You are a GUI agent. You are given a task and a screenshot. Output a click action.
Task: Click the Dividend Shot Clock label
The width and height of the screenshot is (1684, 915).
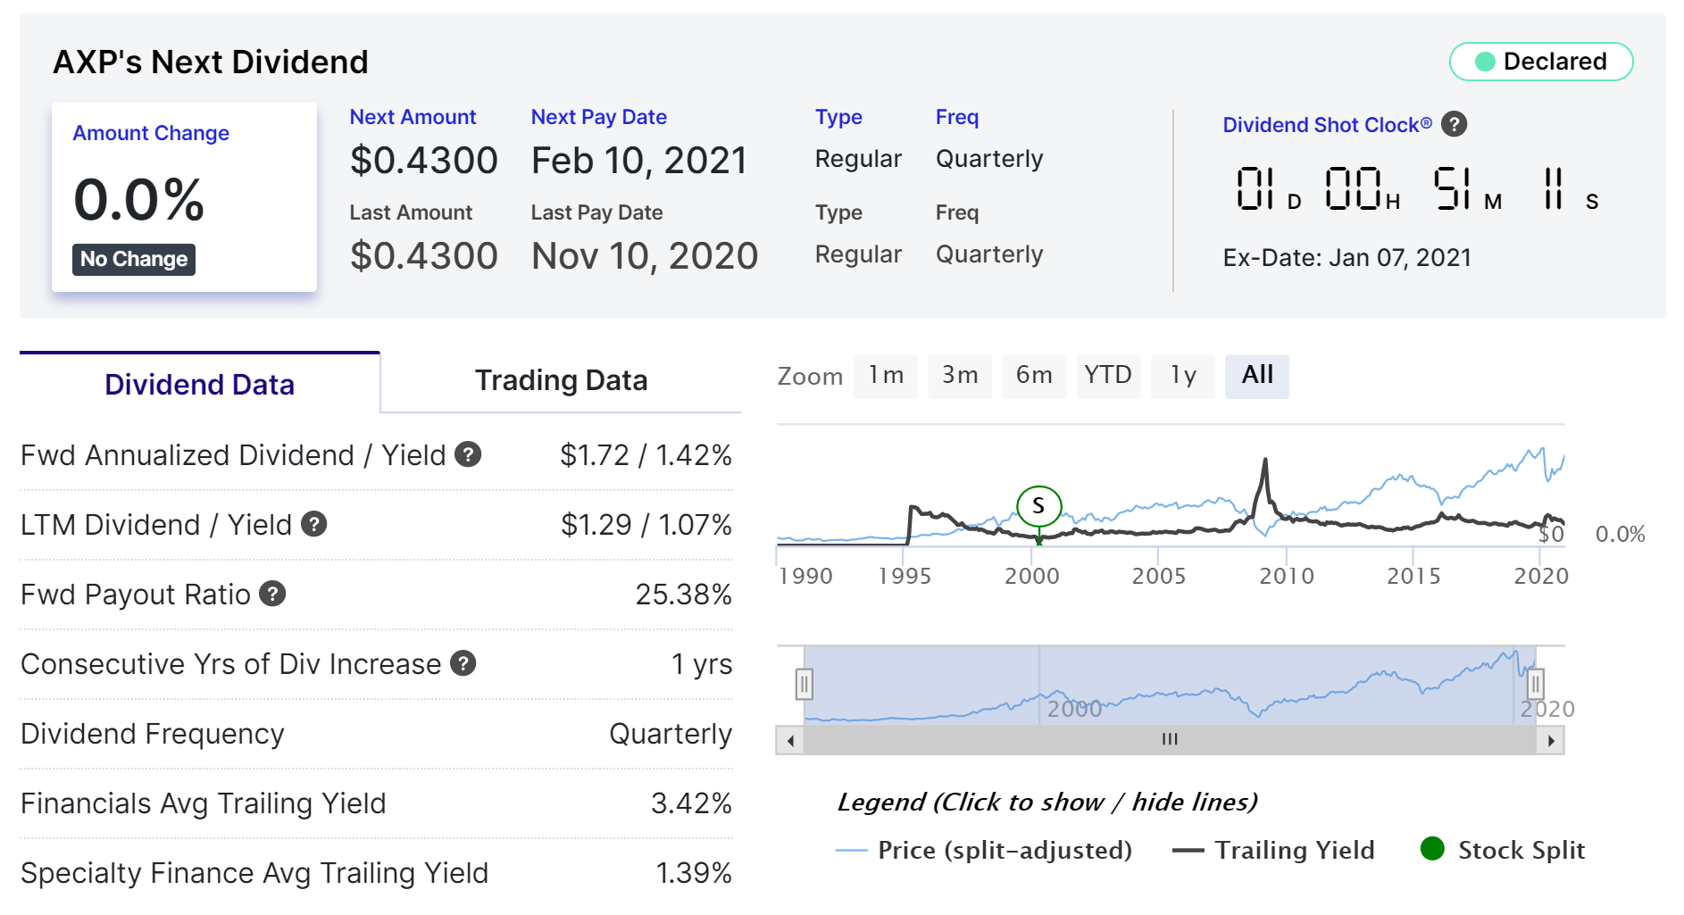1327,125
